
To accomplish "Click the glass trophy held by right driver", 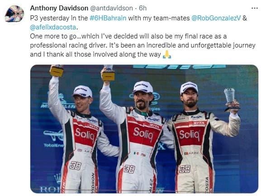I will (231, 100).
